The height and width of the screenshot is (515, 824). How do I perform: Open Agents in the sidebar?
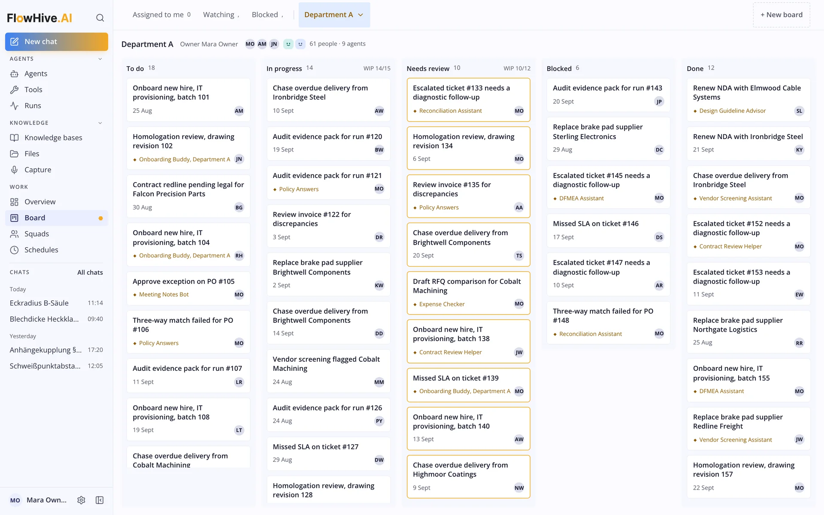click(56, 74)
